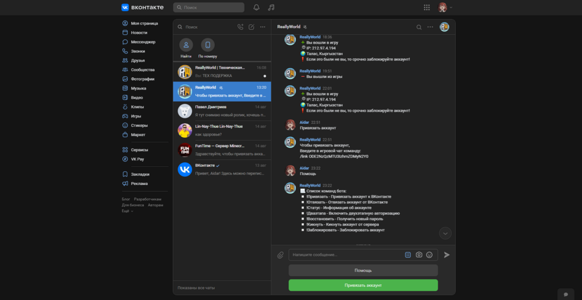
Task: Expand the Ещё footer dropdown
Action: [127, 211]
